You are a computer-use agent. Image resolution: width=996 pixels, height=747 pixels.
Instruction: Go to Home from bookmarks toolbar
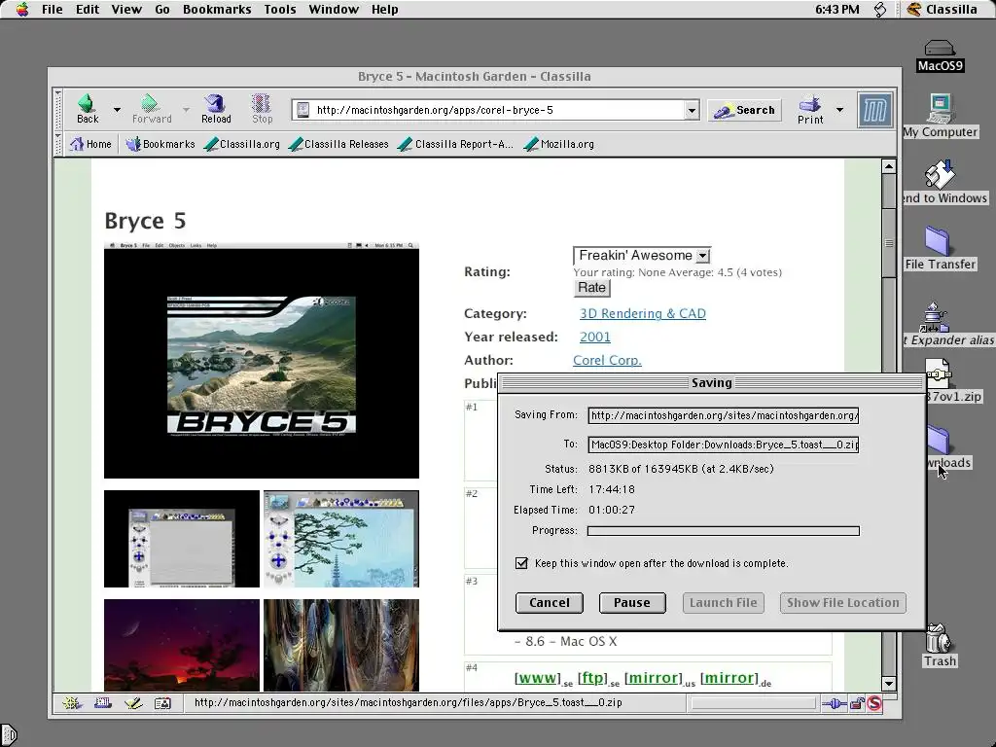tap(90, 144)
